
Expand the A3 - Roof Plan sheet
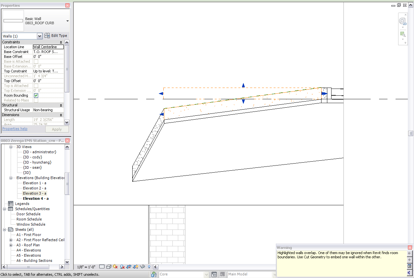point(11,245)
